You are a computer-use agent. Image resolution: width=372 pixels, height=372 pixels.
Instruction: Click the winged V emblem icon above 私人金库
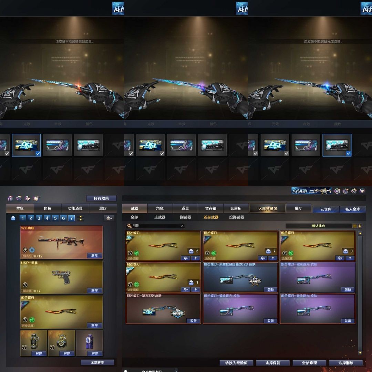pyautogui.click(x=362, y=191)
